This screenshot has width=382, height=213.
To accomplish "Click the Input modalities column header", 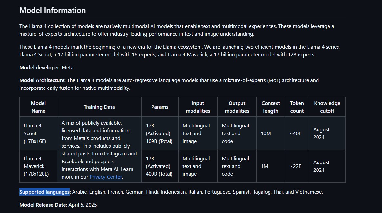I will tap(198, 107).
